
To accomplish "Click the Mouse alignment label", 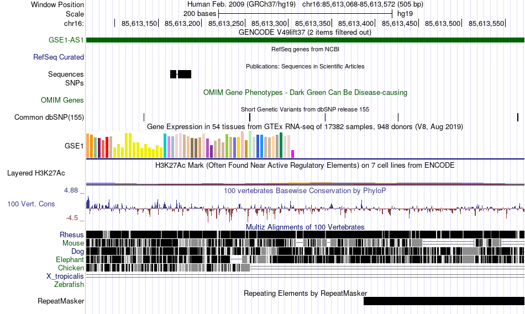I will coord(73,243).
